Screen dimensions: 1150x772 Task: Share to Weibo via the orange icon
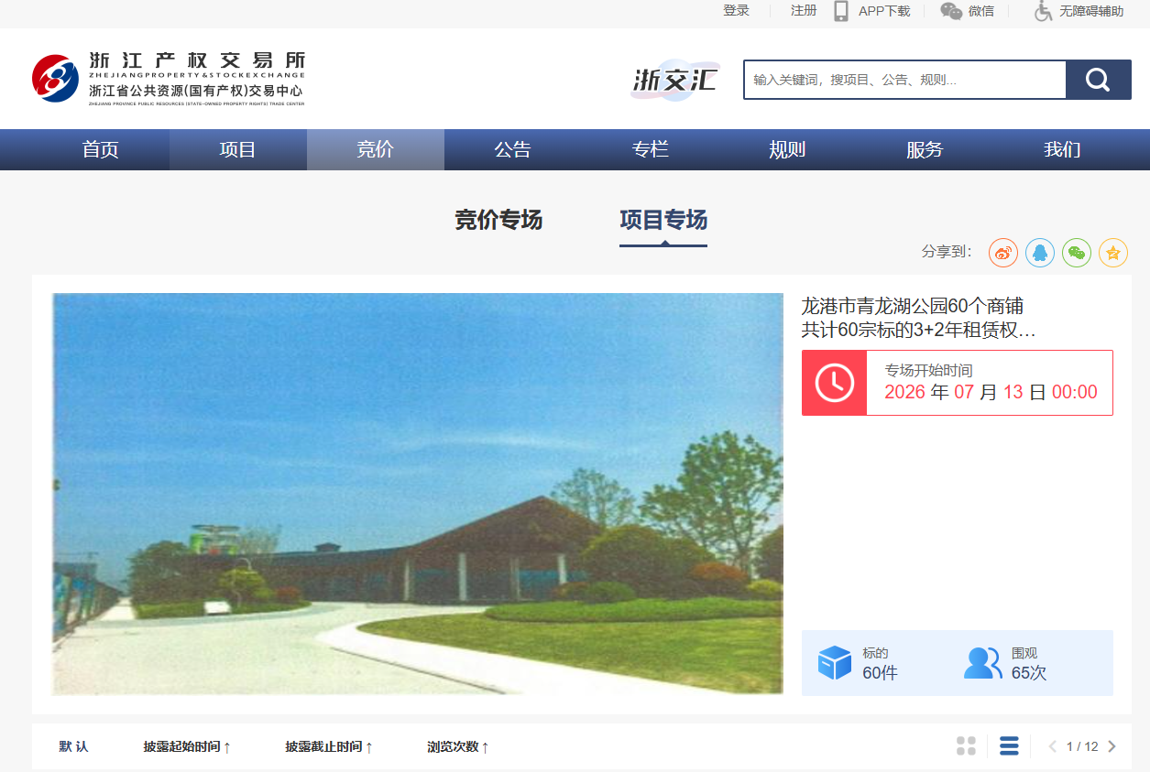coord(1003,252)
